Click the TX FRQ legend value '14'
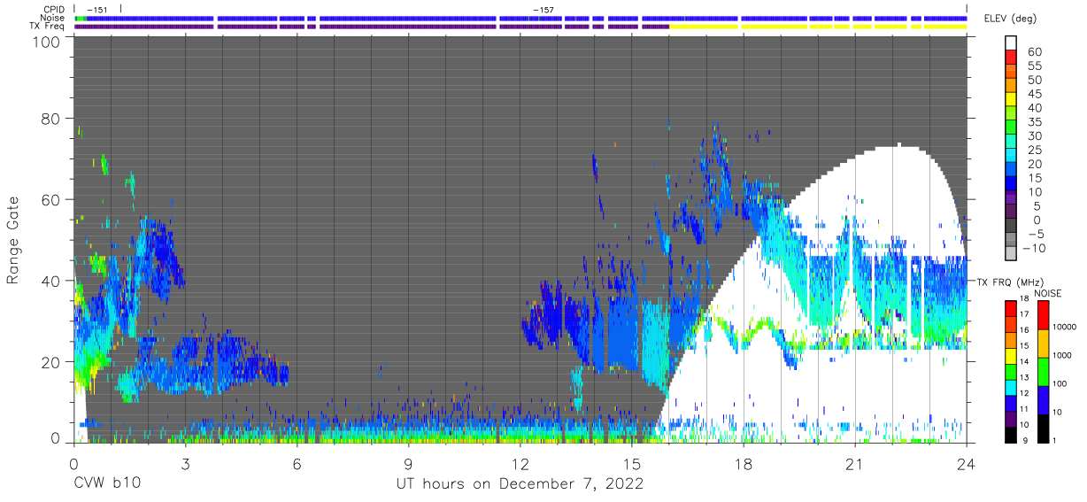 [1023, 363]
